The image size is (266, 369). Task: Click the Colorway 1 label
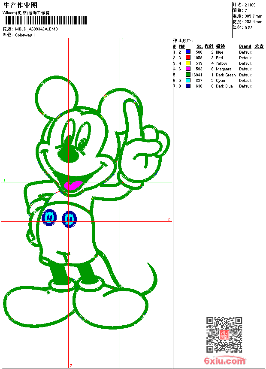tap(25, 35)
